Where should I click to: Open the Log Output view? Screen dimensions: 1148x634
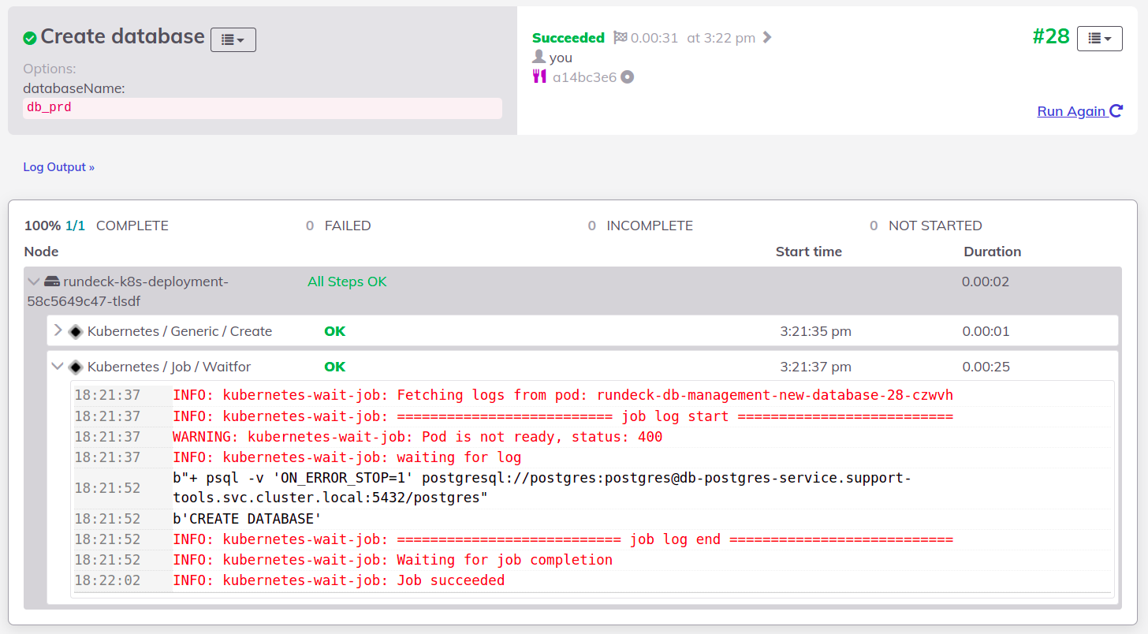[x=58, y=167]
